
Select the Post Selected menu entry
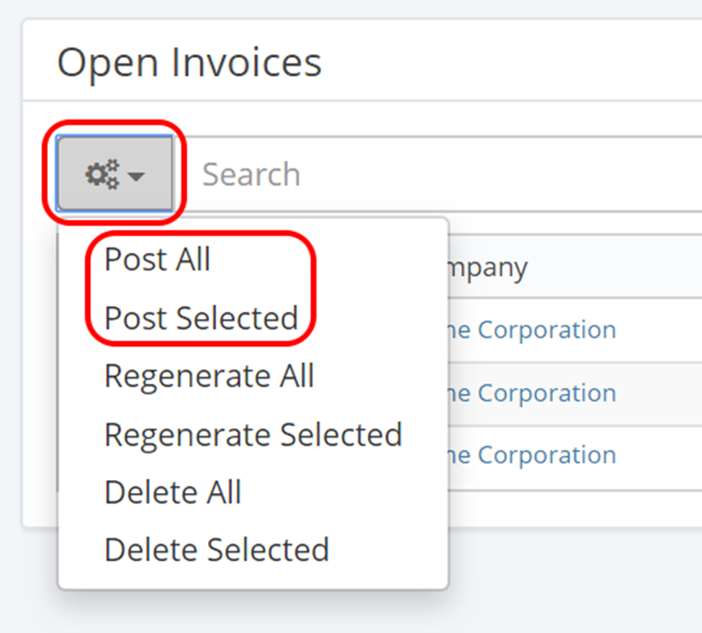click(x=201, y=317)
